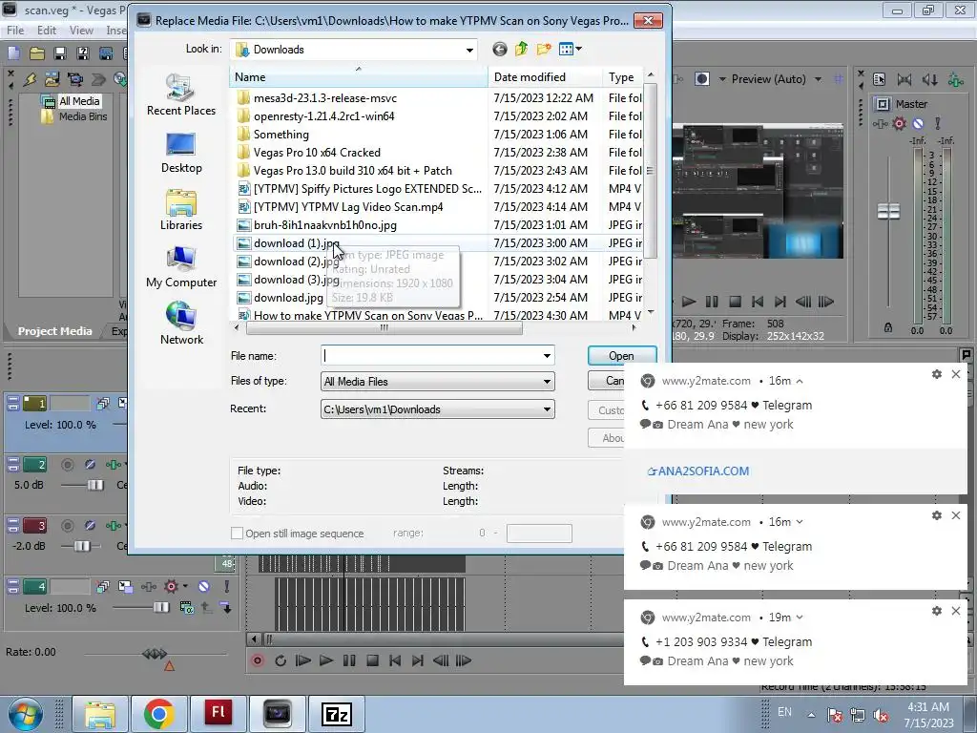Open Network in dialog sidebar
The width and height of the screenshot is (977, 733).
pos(181,324)
